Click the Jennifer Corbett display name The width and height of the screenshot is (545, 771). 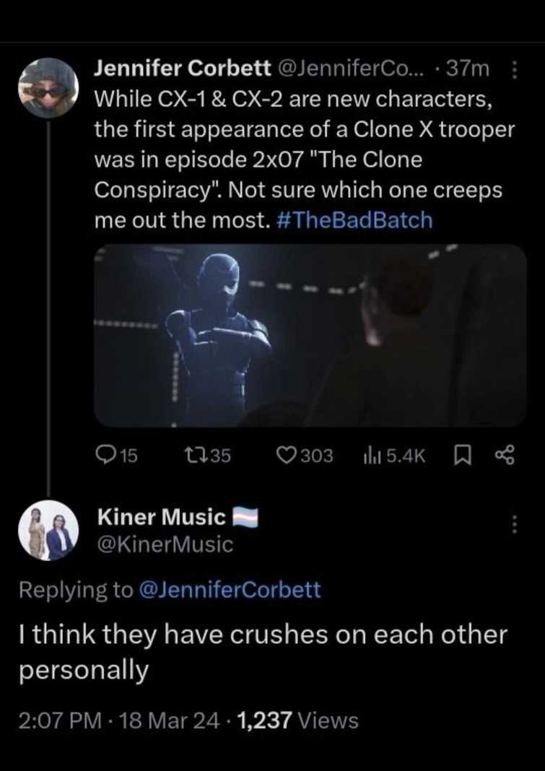(183, 69)
